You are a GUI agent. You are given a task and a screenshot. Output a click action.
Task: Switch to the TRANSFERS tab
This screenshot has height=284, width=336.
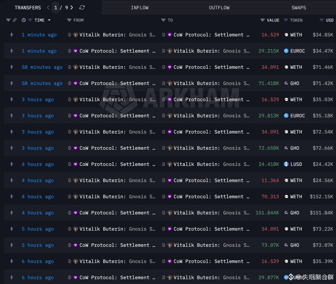[x=28, y=8]
